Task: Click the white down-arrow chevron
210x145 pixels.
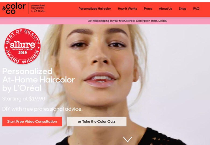Action: click(128, 139)
